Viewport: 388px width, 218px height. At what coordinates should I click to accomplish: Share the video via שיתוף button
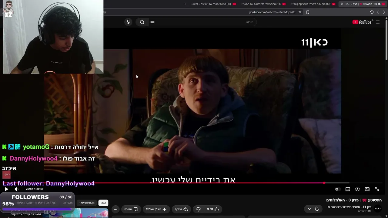pyautogui.click(x=181, y=209)
